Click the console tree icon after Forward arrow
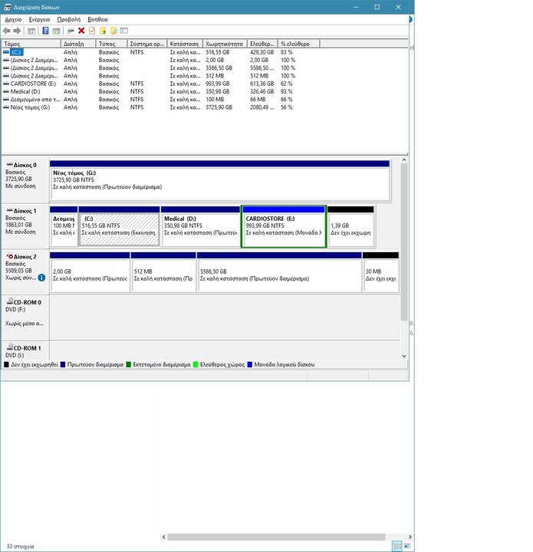Viewport: 533px width, 552px height. tap(31, 31)
